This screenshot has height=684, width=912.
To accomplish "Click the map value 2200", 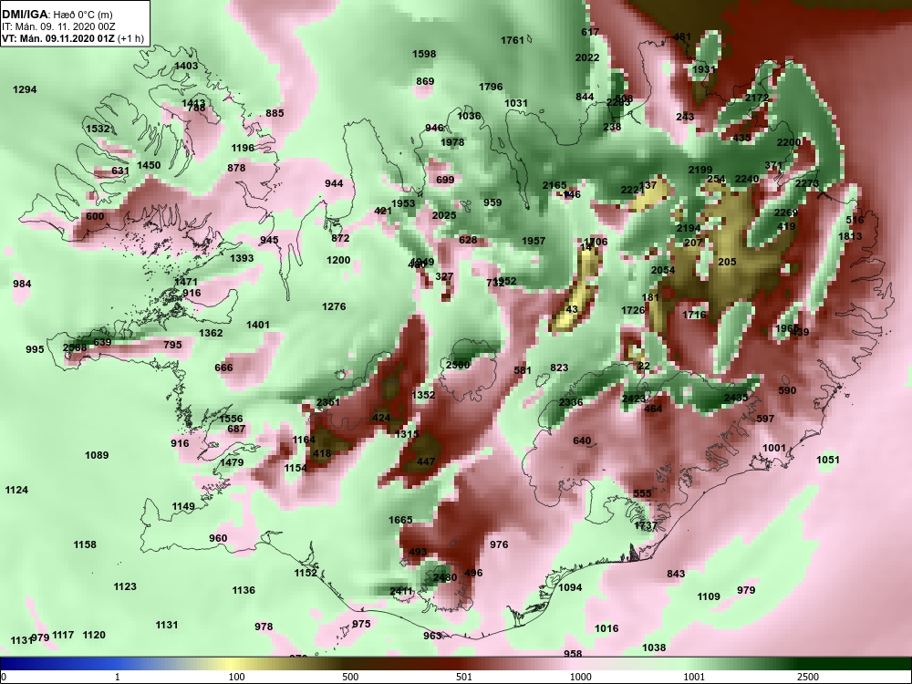I will click(x=789, y=142).
